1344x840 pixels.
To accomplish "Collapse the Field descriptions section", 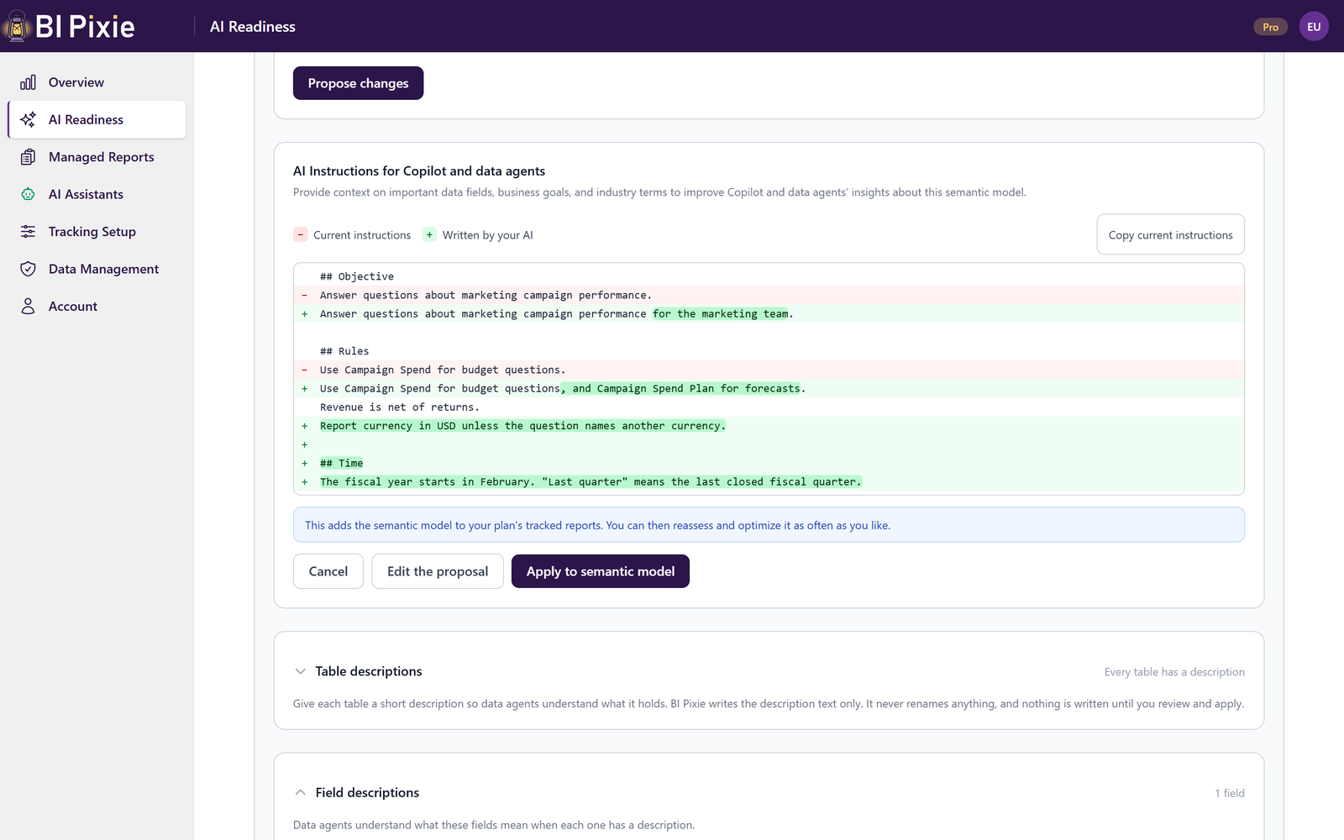I will click(x=300, y=792).
